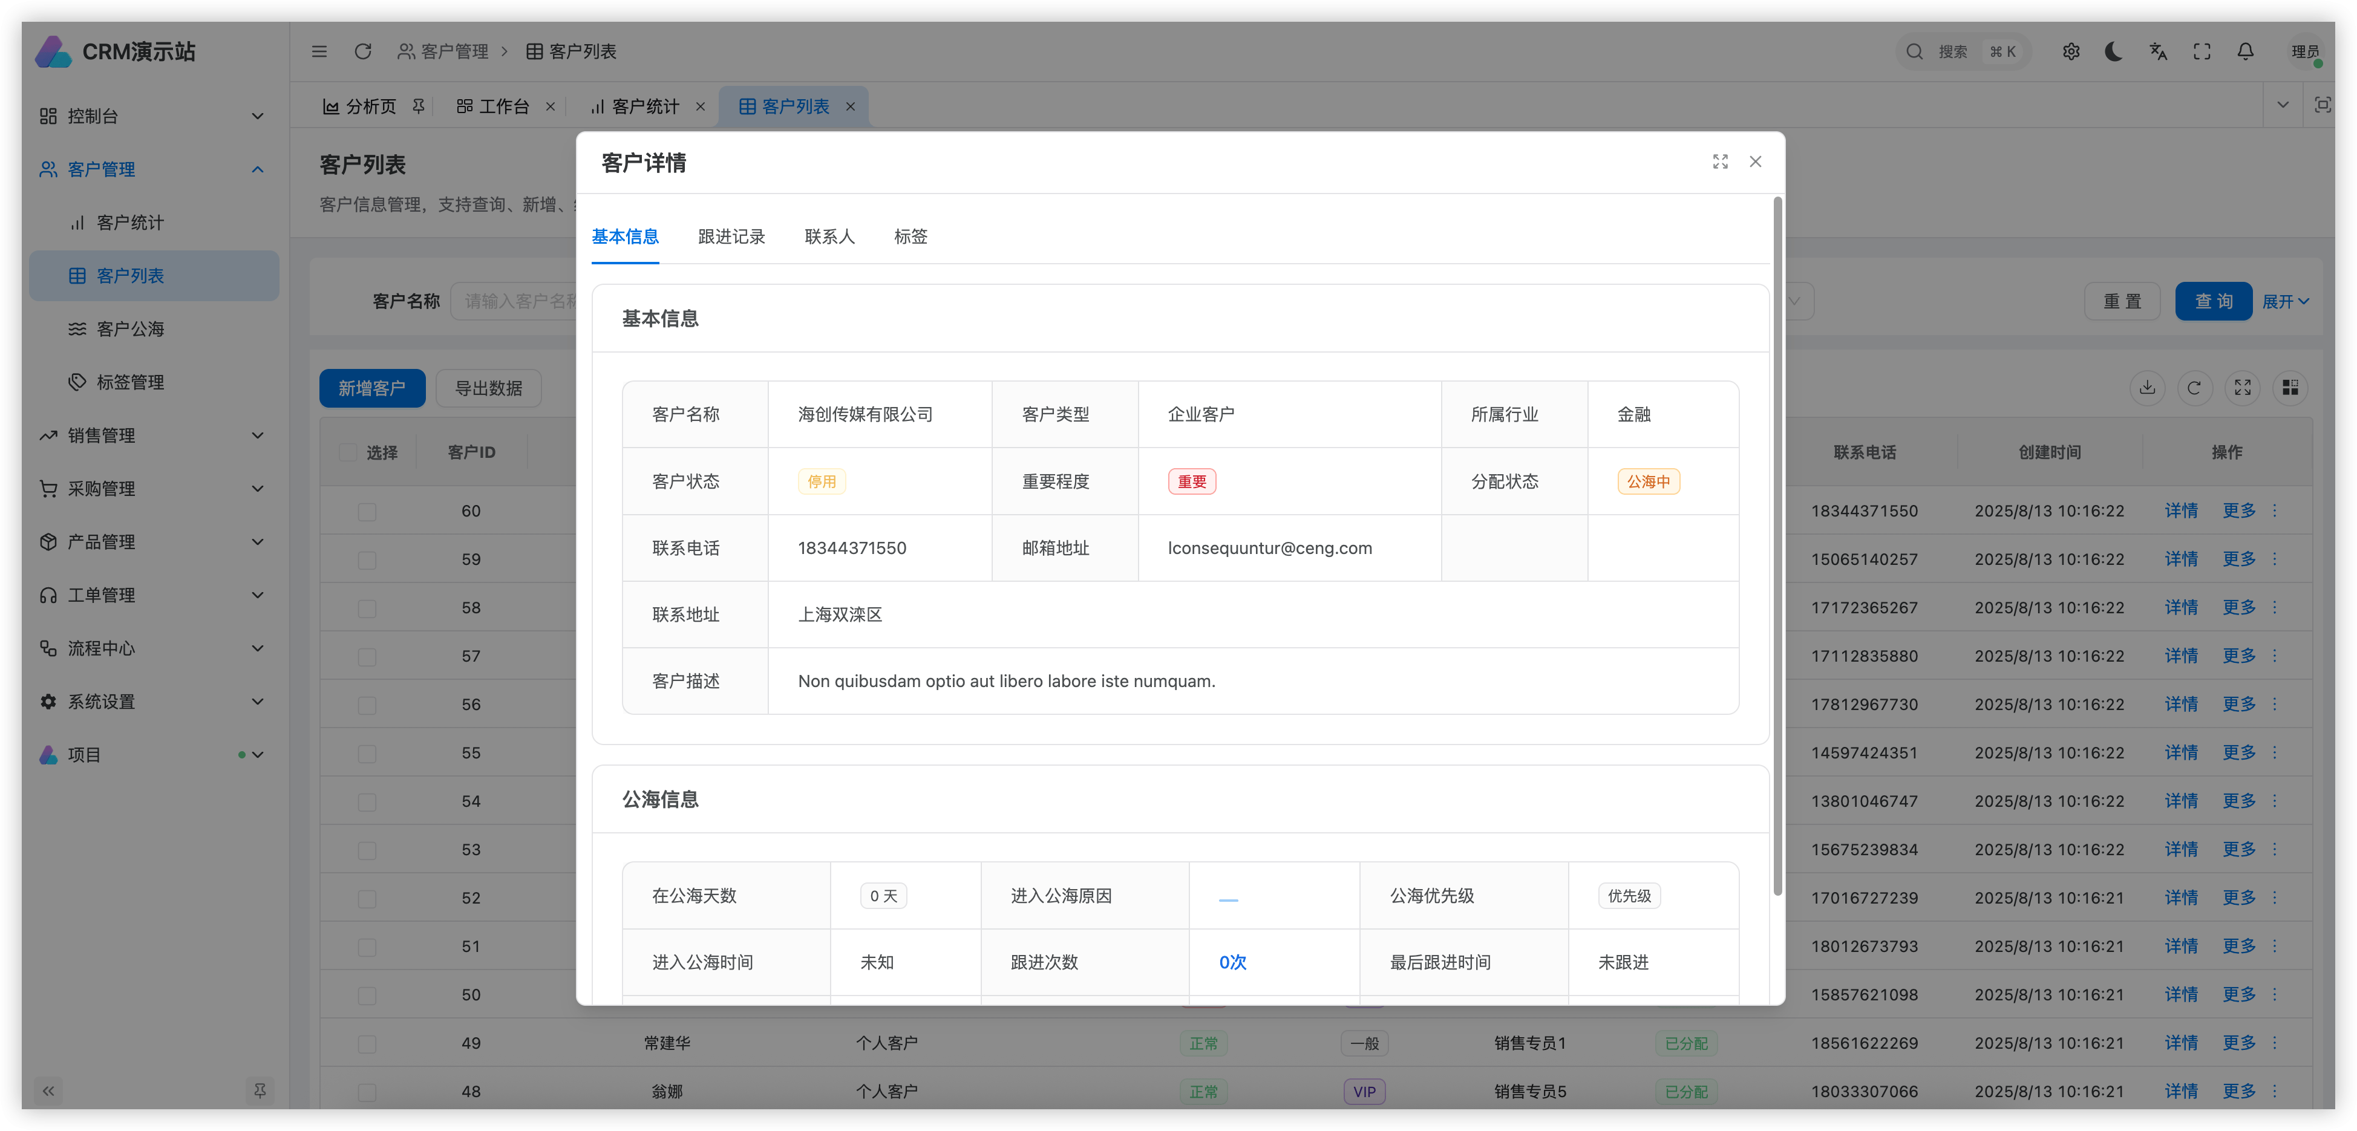Open notifications with the bell icon
Screen dimensions: 2357x1131
[2246, 51]
